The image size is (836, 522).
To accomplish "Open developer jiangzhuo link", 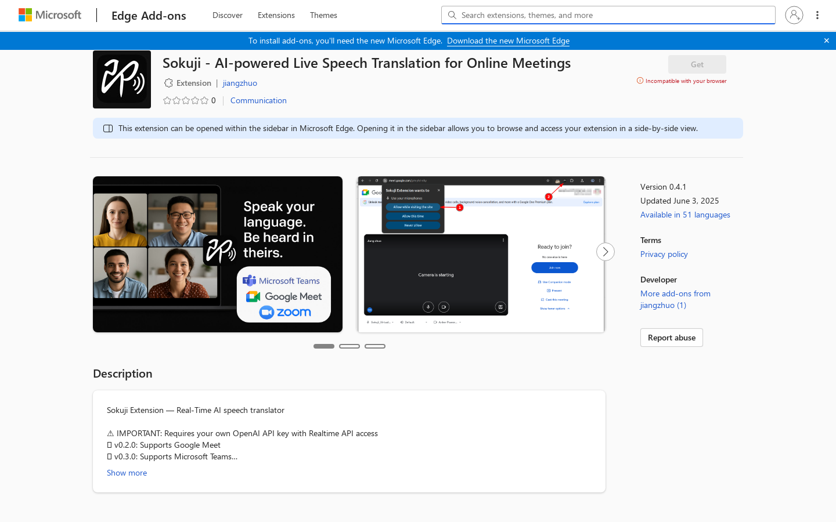I will point(240,83).
